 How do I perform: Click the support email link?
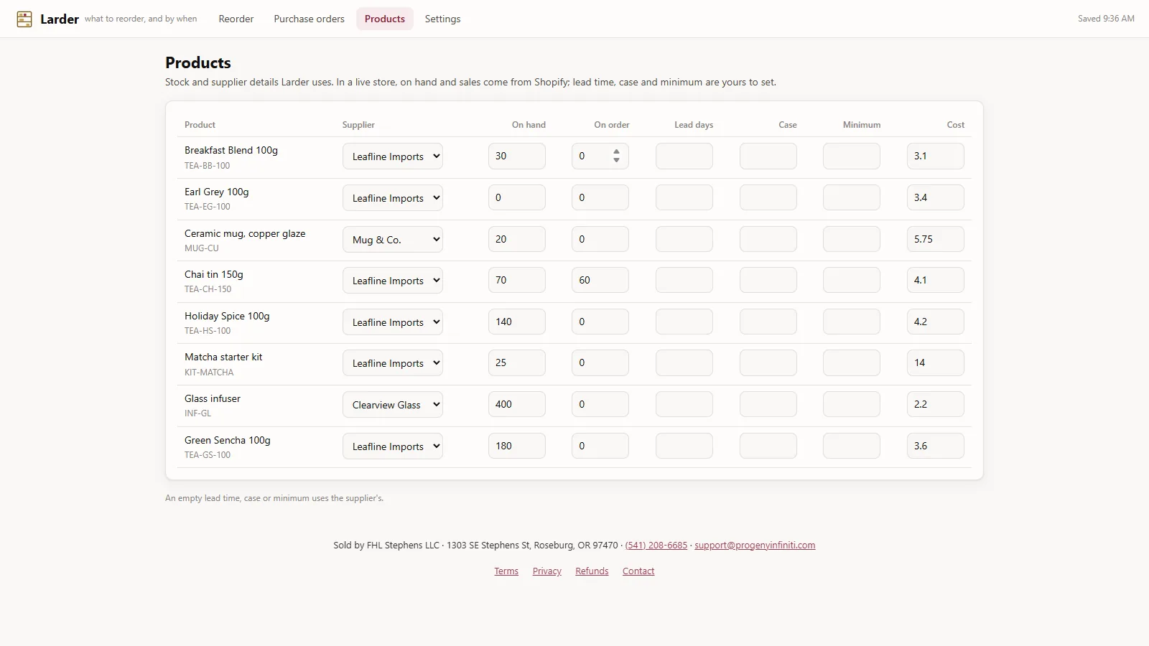755,546
